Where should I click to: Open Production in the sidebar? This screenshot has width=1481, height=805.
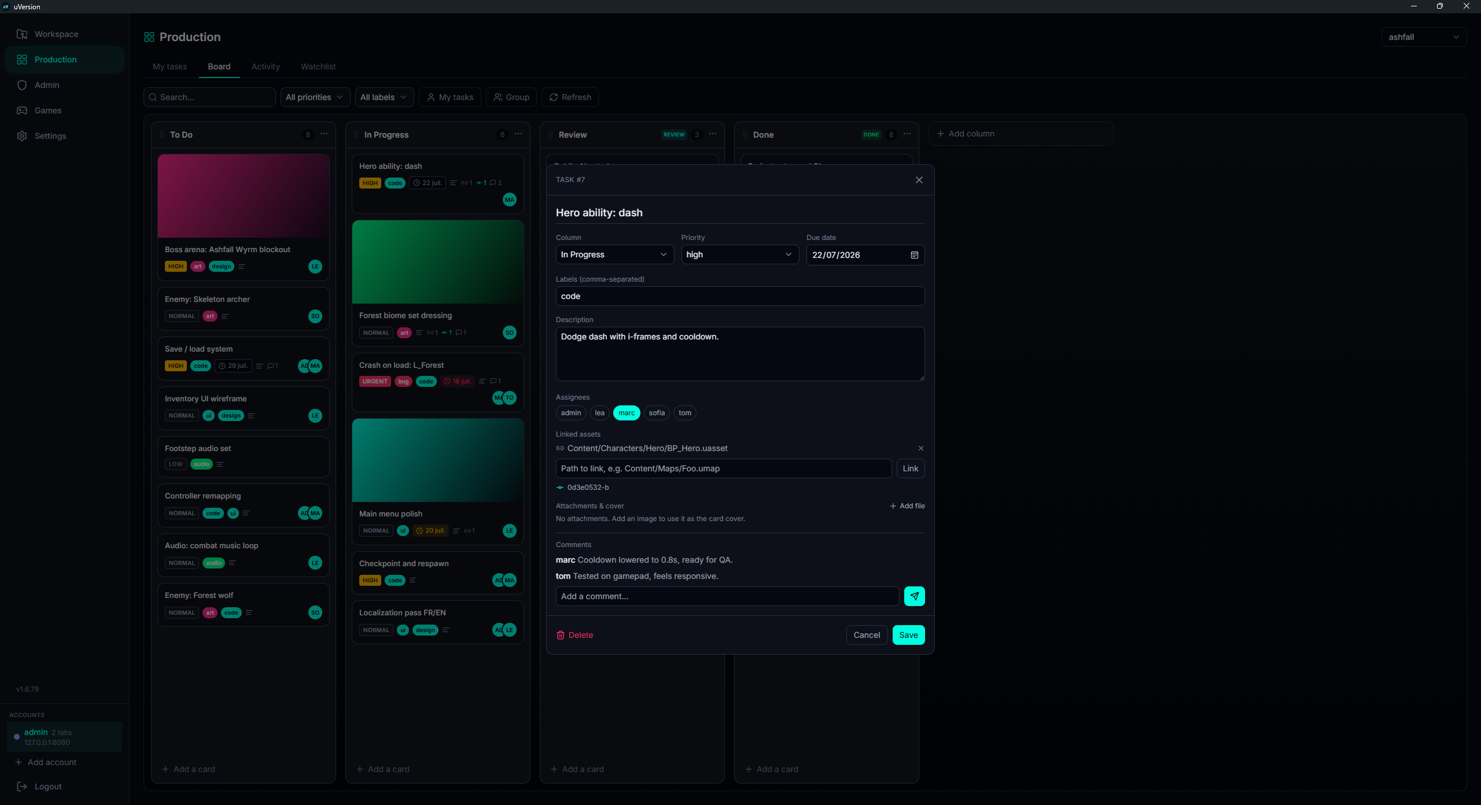[64, 60]
